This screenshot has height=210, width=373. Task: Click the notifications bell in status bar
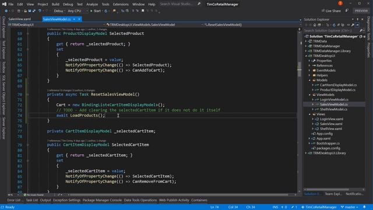coord(364,207)
